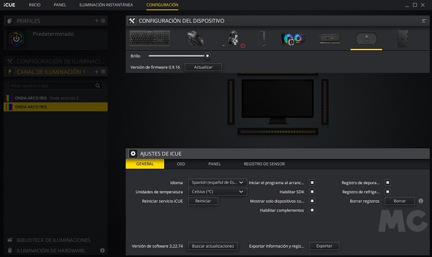The width and height of the screenshot is (432, 257).
Task: Expand the Biblioteca de Iluminaciones panel
Action: [54, 240]
